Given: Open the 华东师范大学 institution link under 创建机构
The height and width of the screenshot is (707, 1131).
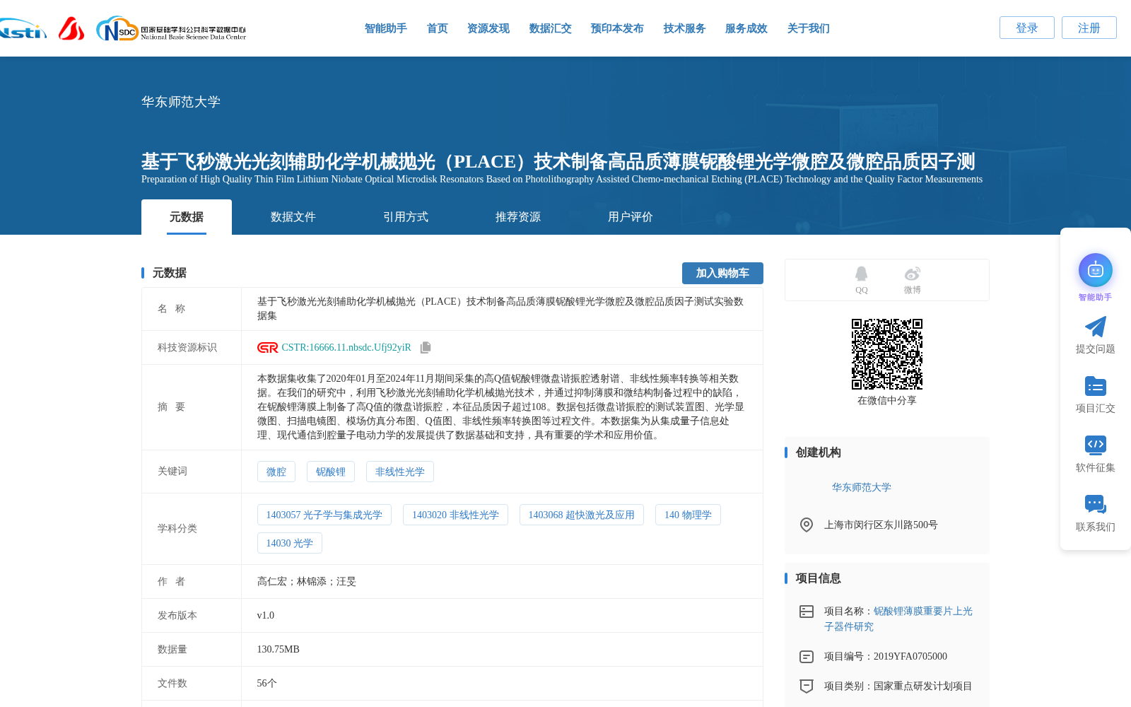Looking at the screenshot, I should [x=862, y=487].
